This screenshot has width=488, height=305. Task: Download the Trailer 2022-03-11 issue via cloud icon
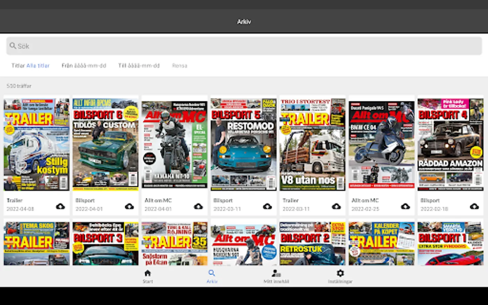point(336,206)
